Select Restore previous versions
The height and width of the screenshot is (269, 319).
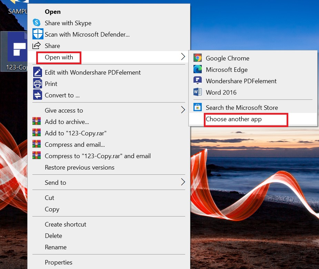click(80, 167)
